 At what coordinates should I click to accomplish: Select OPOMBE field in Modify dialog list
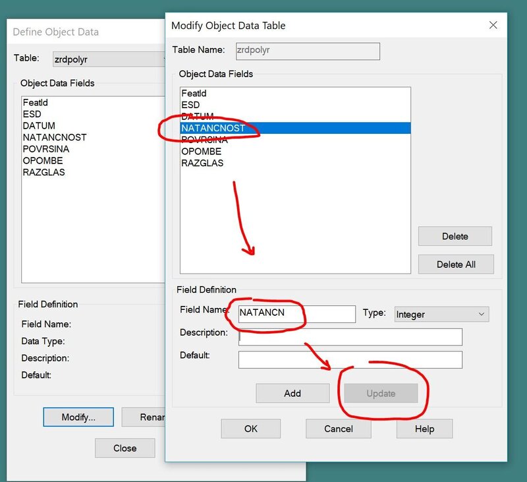click(201, 152)
